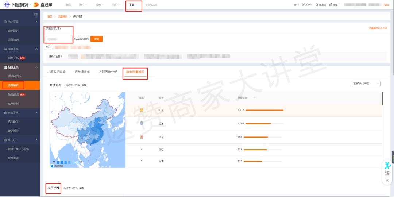Click the China map thumbnail
Image resolution: width=394 pixels, height=197 pixels.
(x=88, y=130)
